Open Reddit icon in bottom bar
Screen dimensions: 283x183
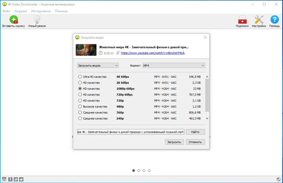coord(21,179)
